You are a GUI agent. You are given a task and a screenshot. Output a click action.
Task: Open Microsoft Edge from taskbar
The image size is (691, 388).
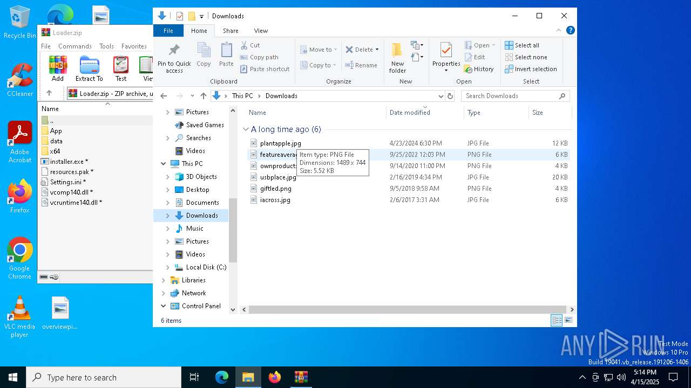tap(222, 377)
